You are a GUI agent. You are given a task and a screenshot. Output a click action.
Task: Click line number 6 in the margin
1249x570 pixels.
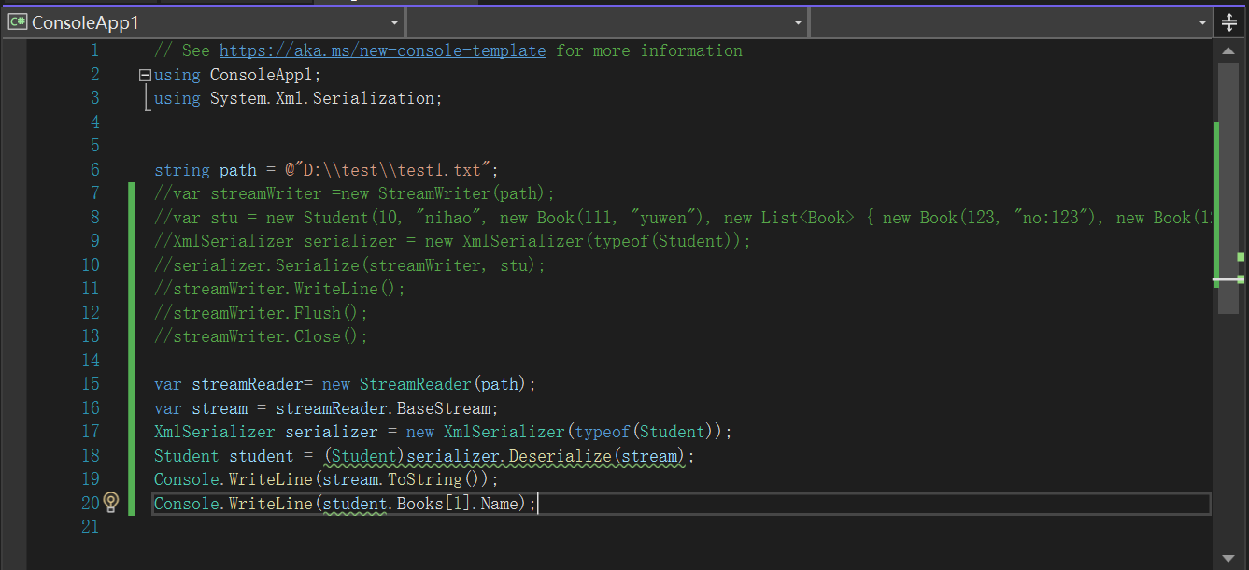[x=94, y=169]
